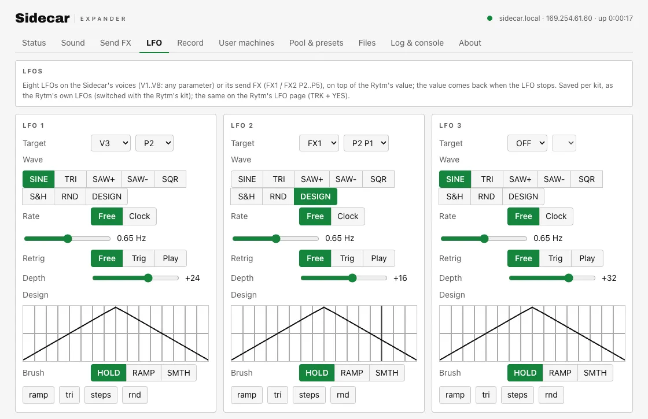Switch to the Sound tab

[x=73, y=43]
